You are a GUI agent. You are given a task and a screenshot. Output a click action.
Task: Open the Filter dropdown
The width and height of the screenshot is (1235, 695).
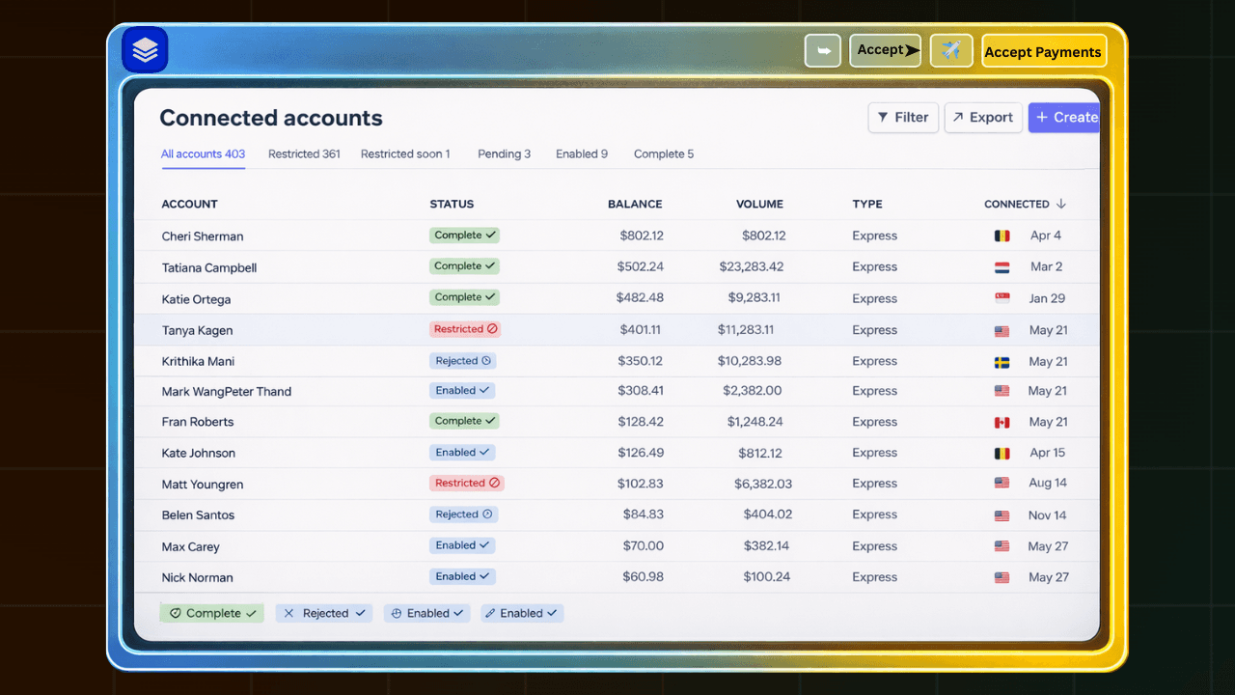click(x=903, y=118)
